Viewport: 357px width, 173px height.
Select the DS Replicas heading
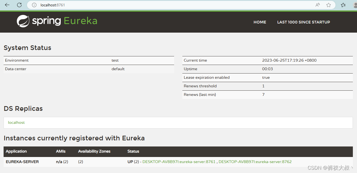coord(23,109)
